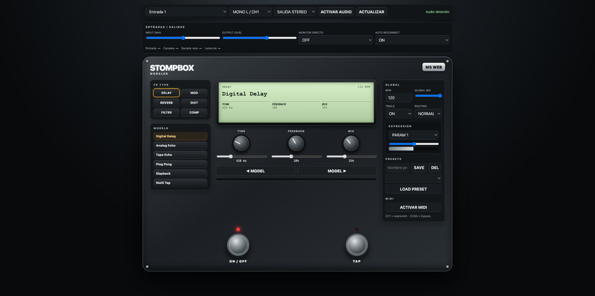Adjust the 38% feedback slider
This screenshot has height=296, width=595.
pos(297,157)
